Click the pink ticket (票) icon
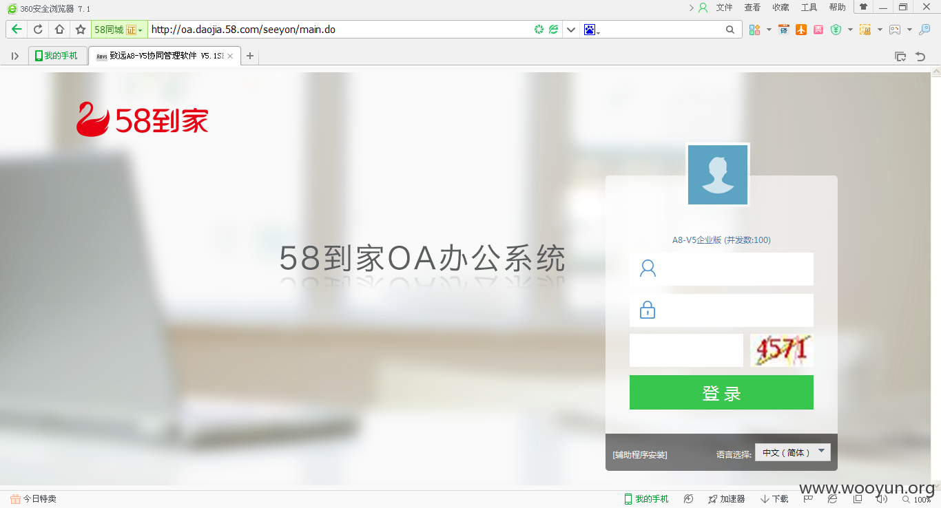 tap(818, 30)
